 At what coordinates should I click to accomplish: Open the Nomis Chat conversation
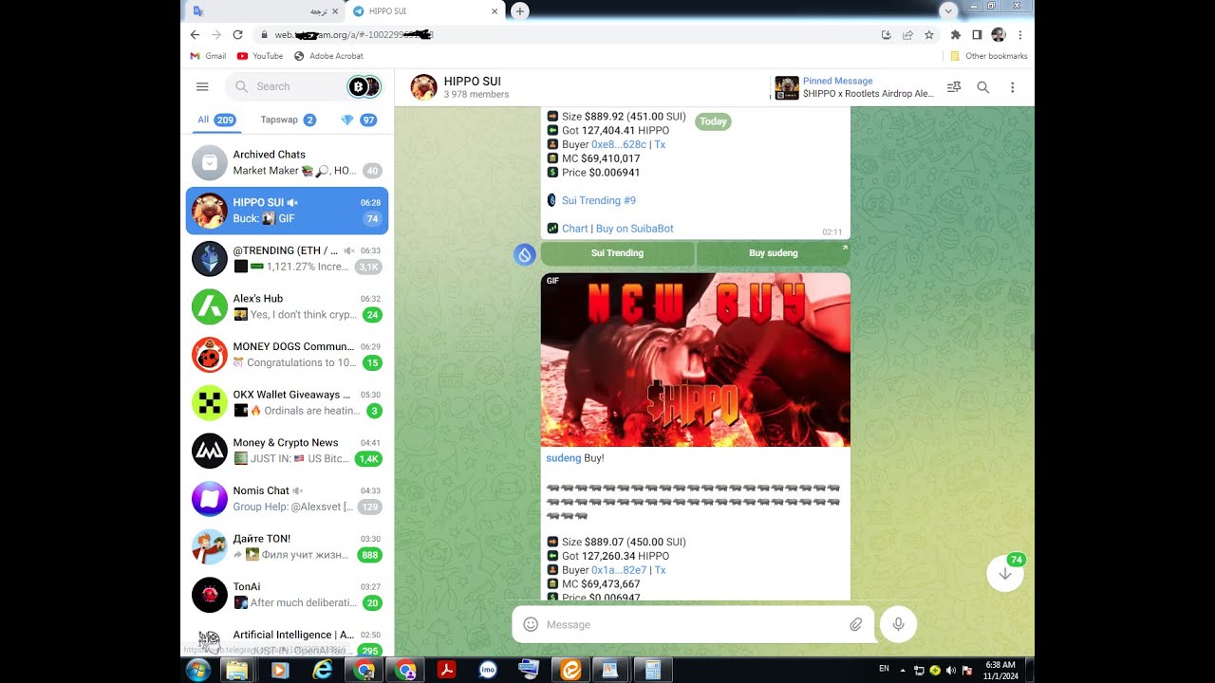pyautogui.click(x=287, y=498)
